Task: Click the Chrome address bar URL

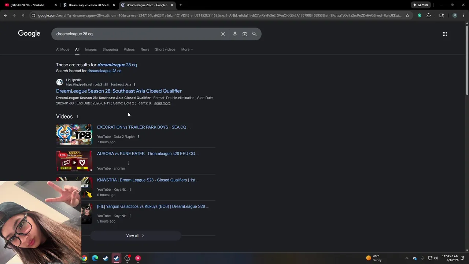Action: coord(219,15)
